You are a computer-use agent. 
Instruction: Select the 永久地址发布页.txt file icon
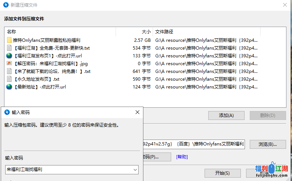pyautogui.click(x=9, y=79)
